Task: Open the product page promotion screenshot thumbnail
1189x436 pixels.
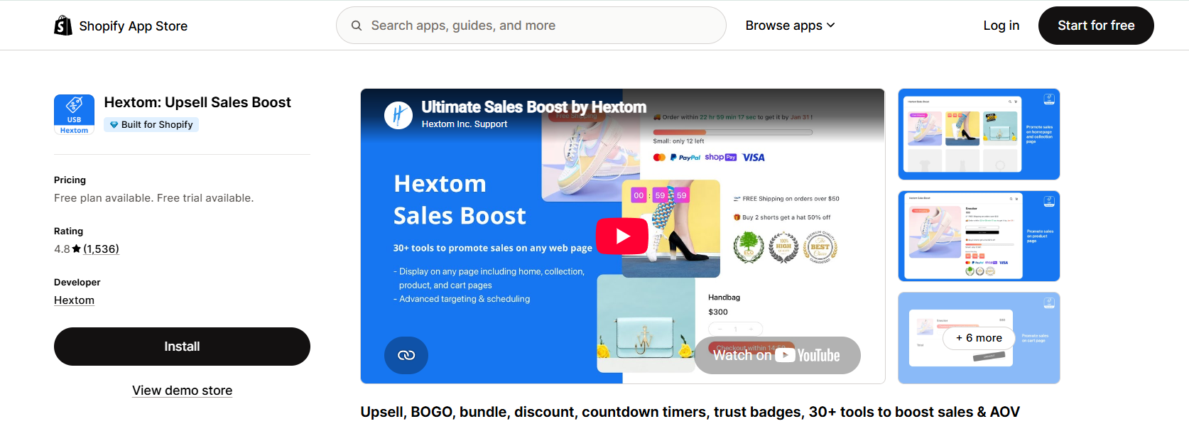Action: 979,236
